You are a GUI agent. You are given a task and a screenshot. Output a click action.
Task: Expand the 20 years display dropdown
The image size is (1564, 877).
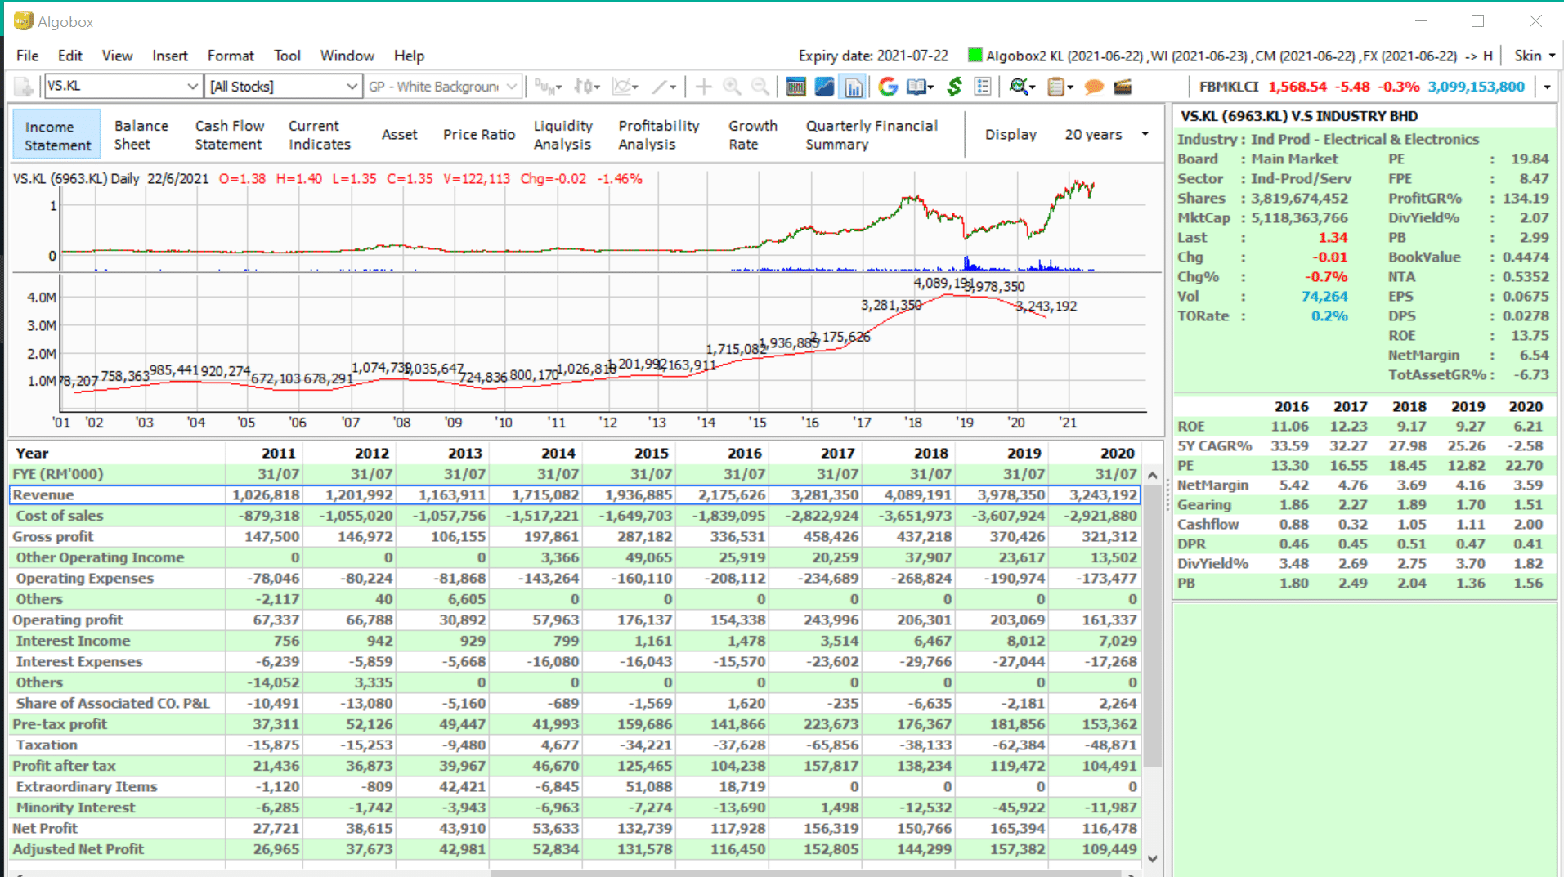[1145, 134]
